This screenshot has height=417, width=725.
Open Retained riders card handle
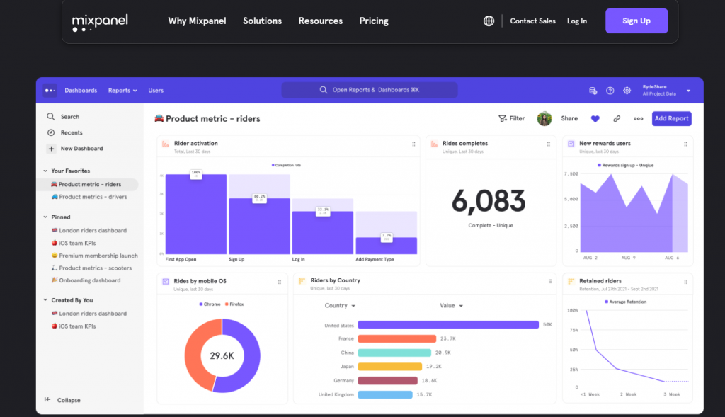pos(685,282)
